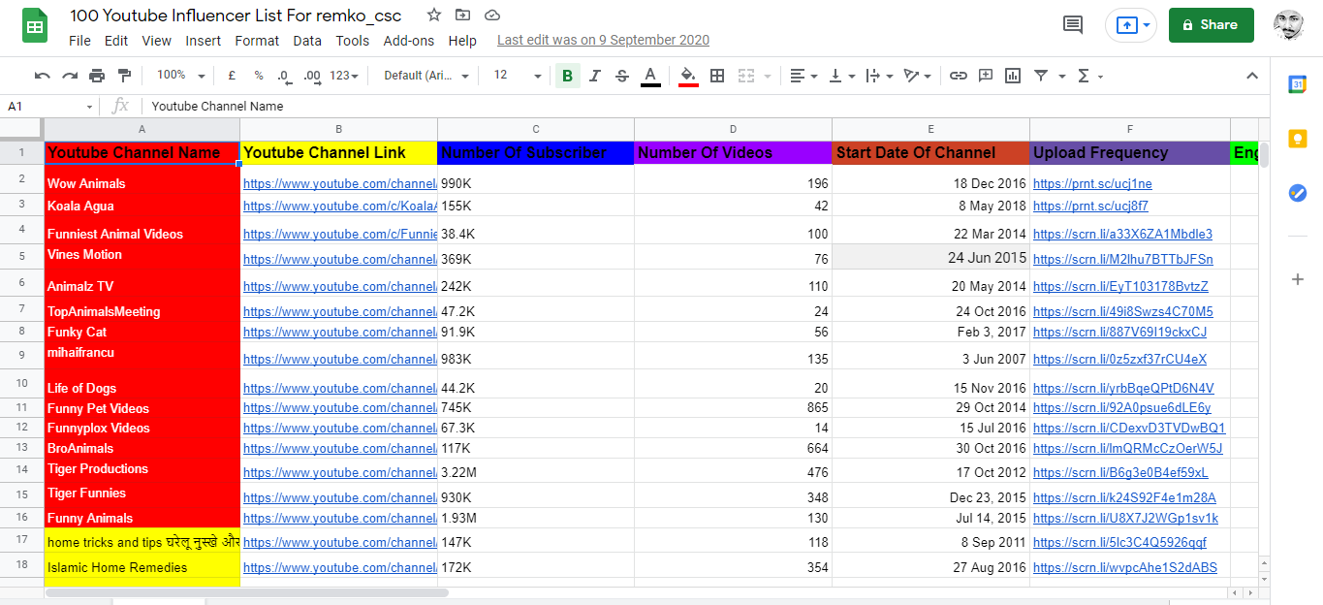
Task: Expand the font size dropdown
Action: 518,76
